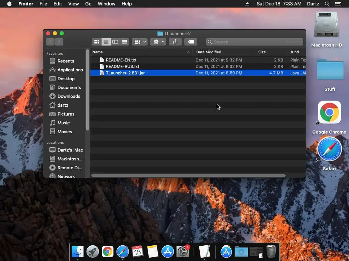The width and height of the screenshot is (349, 261).
Task: Sort by Size column header
Action: click(x=271, y=52)
